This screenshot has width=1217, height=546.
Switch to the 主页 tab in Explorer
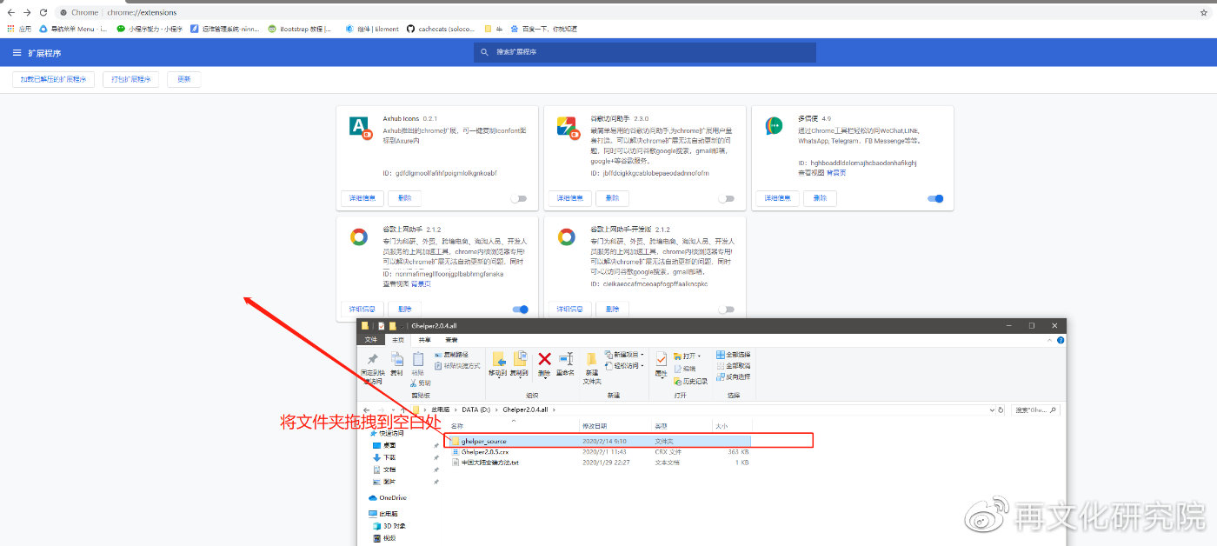click(x=398, y=340)
